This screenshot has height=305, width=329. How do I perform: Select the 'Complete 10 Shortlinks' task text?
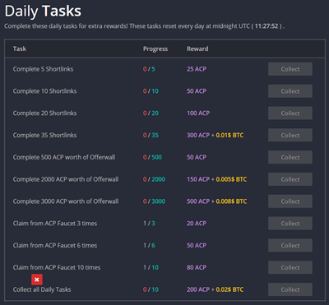click(44, 91)
